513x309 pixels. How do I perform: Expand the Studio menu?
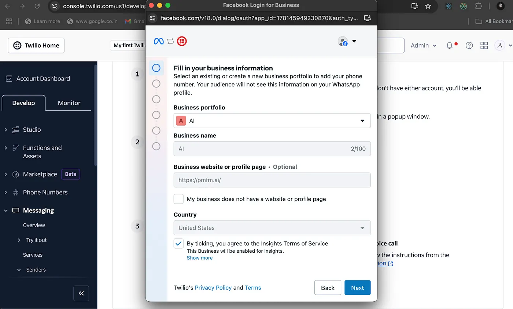point(5,130)
